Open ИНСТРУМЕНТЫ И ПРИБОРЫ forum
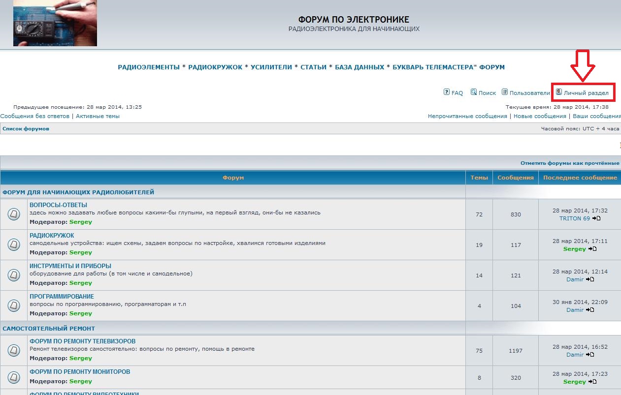 (70, 266)
